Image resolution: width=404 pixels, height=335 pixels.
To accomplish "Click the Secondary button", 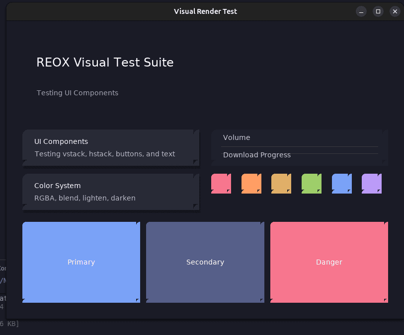I will point(205,262).
